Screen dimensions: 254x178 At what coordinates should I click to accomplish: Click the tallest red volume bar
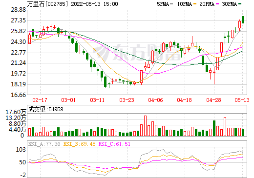[145, 126]
